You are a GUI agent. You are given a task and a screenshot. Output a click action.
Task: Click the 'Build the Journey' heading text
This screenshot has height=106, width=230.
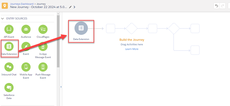click(x=132, y=40)
